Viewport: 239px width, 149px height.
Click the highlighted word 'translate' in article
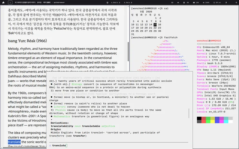click(14, 142)
